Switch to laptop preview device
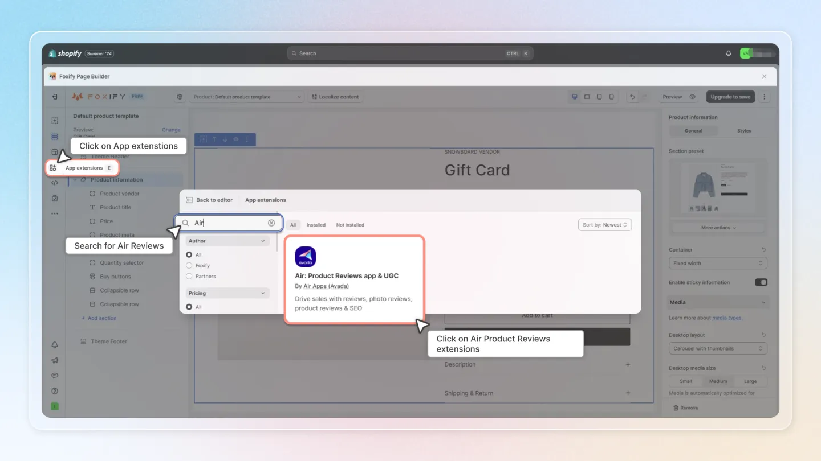The image size is (821, 461). pos(587,97)
